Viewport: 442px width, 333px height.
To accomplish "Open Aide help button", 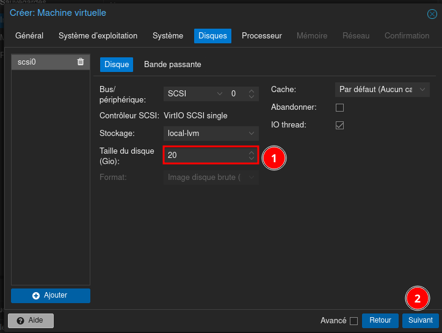I will tap(31, 320).
